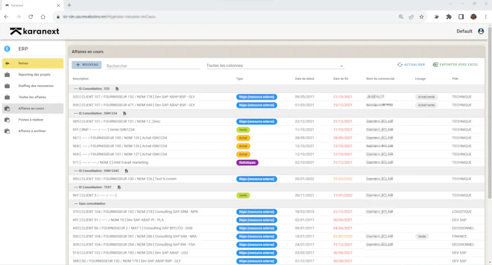This screenshot has width=492, height=265.
Task: Click the Nouveau button
Action: [87, 65]
